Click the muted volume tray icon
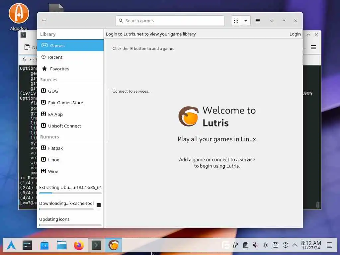 (x=255, y=245)
